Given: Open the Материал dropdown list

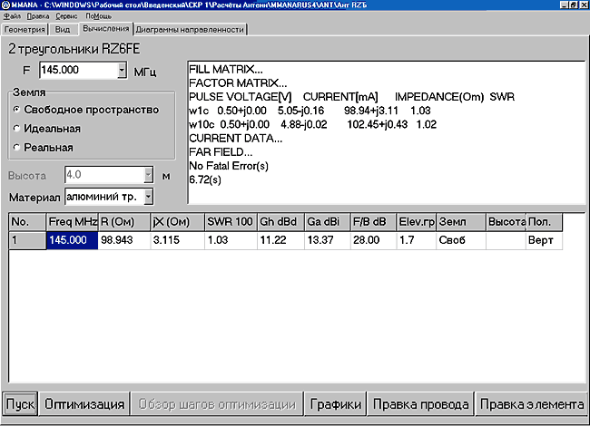Looking at the screenshot, I should pos(148,197).
